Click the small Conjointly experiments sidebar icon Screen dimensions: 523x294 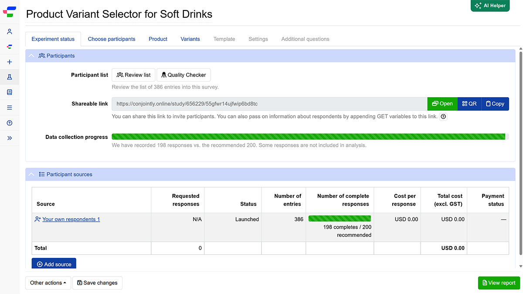(10, 47)
